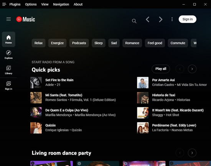Click the Living room dance party heading
211x166 pixels.
(x=61, y=153)
